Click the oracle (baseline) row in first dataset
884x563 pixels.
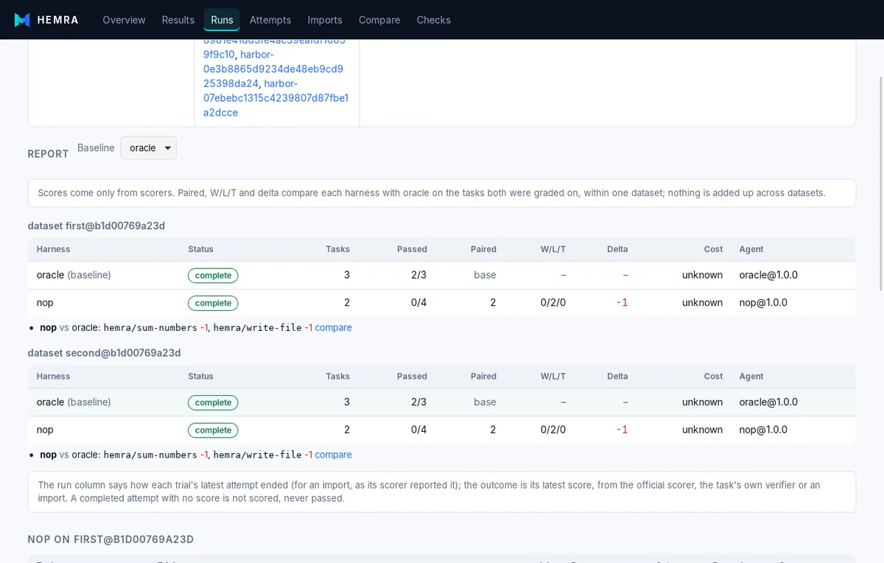pos(441,275)
